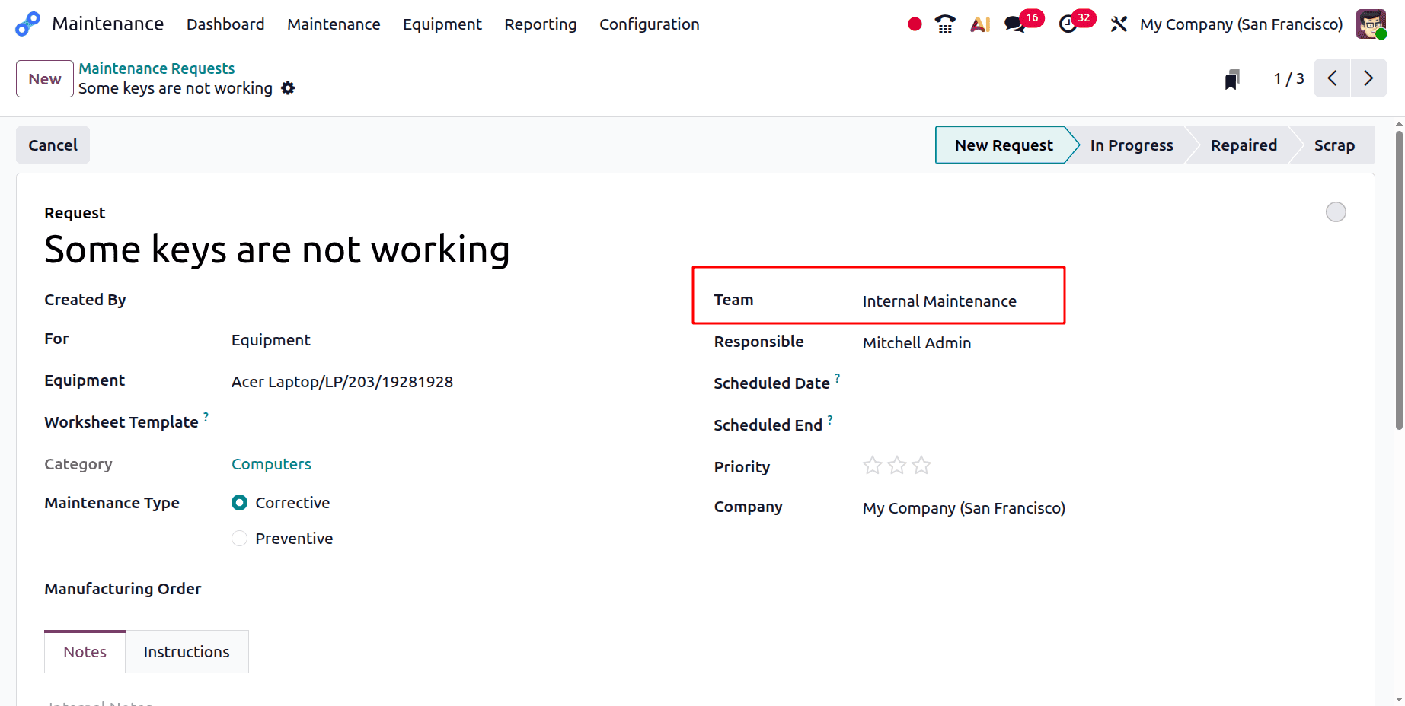Image resolution: width=1405 pixels, height=706 pixels.
Task: Open the Maintenance top menu item
Action: 334,24
